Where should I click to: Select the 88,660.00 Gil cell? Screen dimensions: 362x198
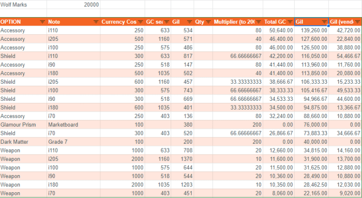click(311, 116)
